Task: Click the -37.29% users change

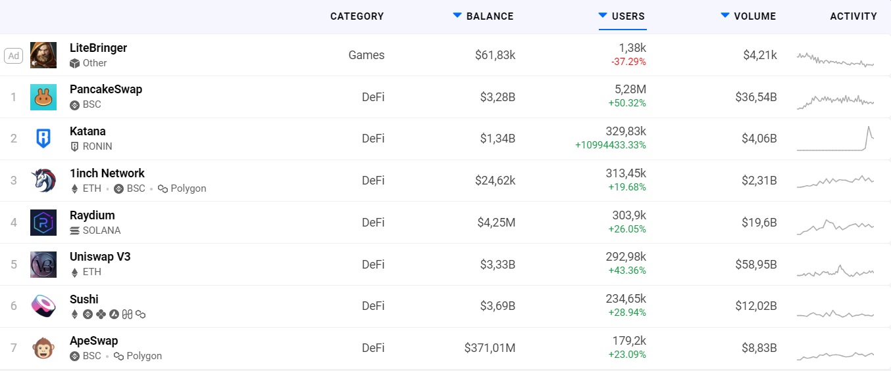Action: point(628,62)
